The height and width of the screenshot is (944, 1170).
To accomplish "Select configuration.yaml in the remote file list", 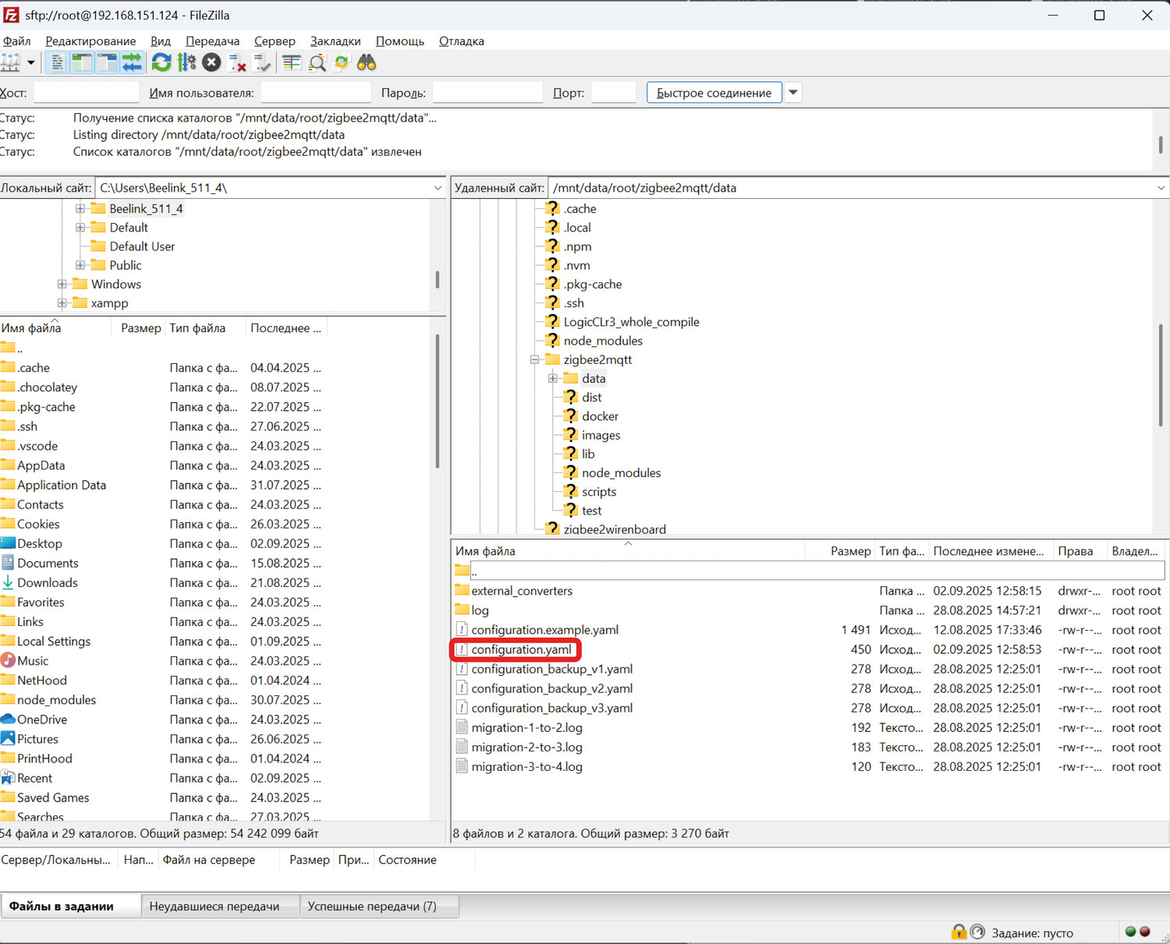I will pyautogui.click(x=521, y=650).
